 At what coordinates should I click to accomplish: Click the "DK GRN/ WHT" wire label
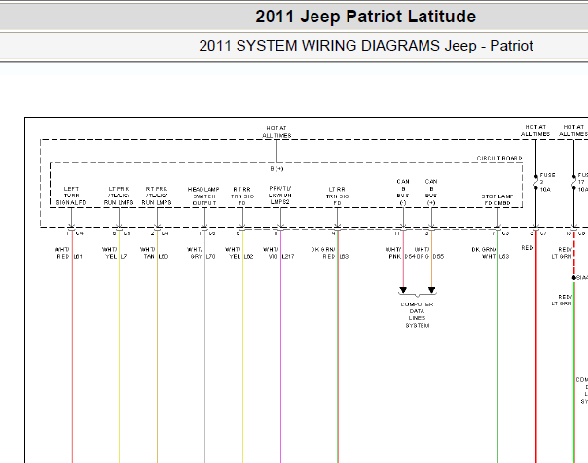click(484, 253)
